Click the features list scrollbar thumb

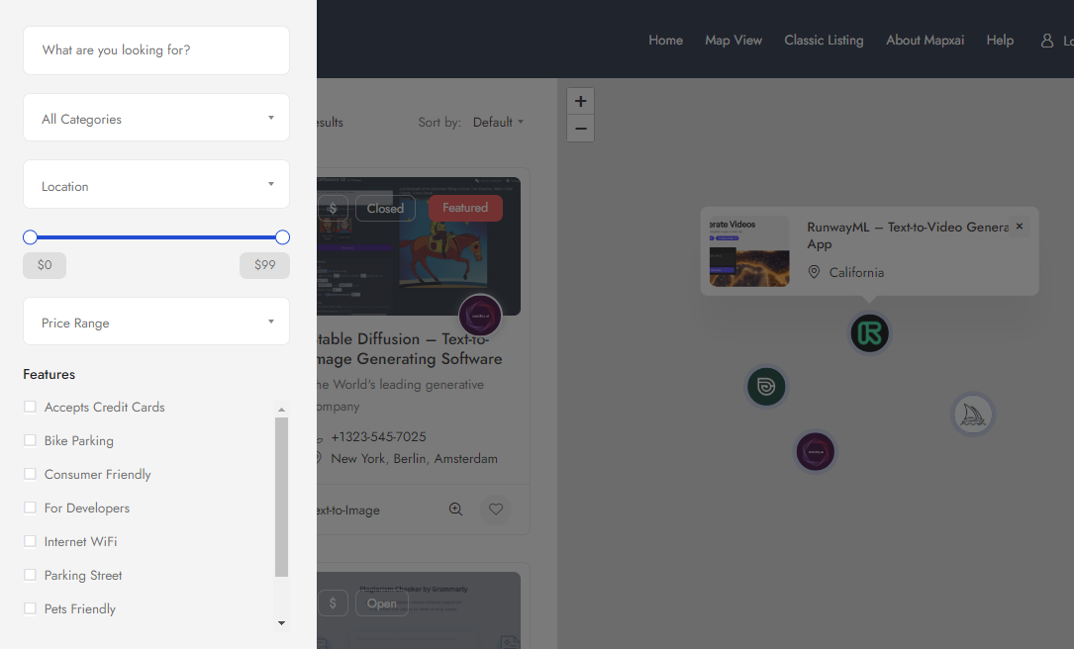click(281, 497)
